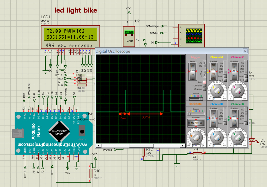Select the R20 0.5 ohm resistor
The image size is (267, 187).
tap(197, 154)
